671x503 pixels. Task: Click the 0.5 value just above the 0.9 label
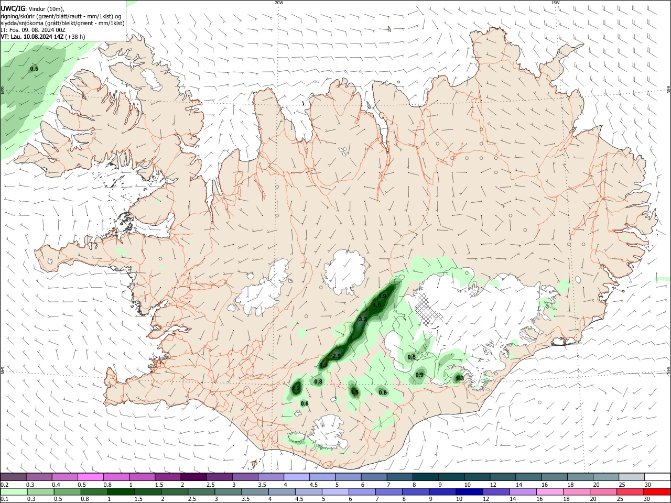[412, 357]
